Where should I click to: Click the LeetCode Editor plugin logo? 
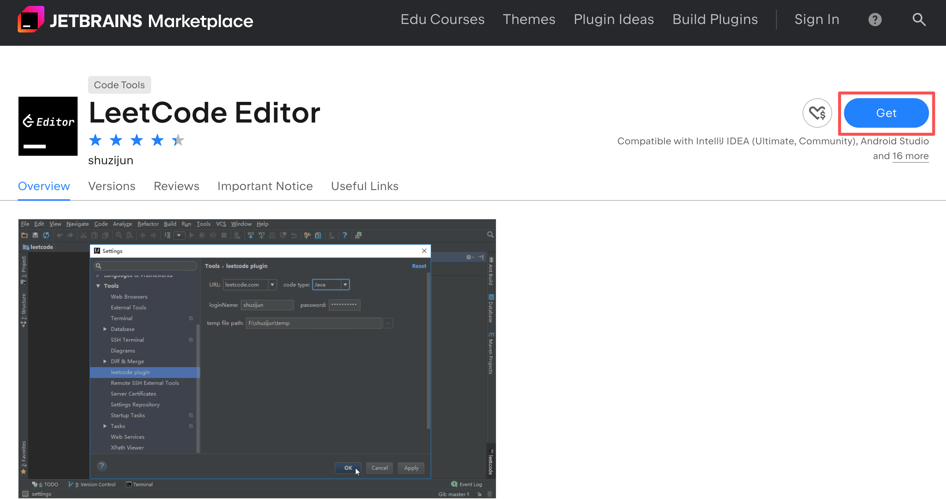(x=48, y=126)
